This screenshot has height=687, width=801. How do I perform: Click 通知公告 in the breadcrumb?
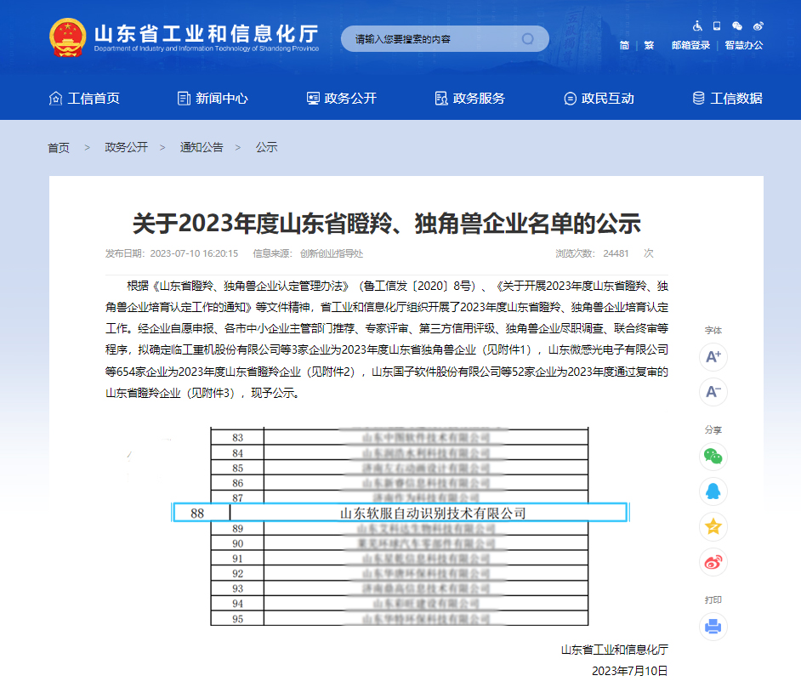202,148
